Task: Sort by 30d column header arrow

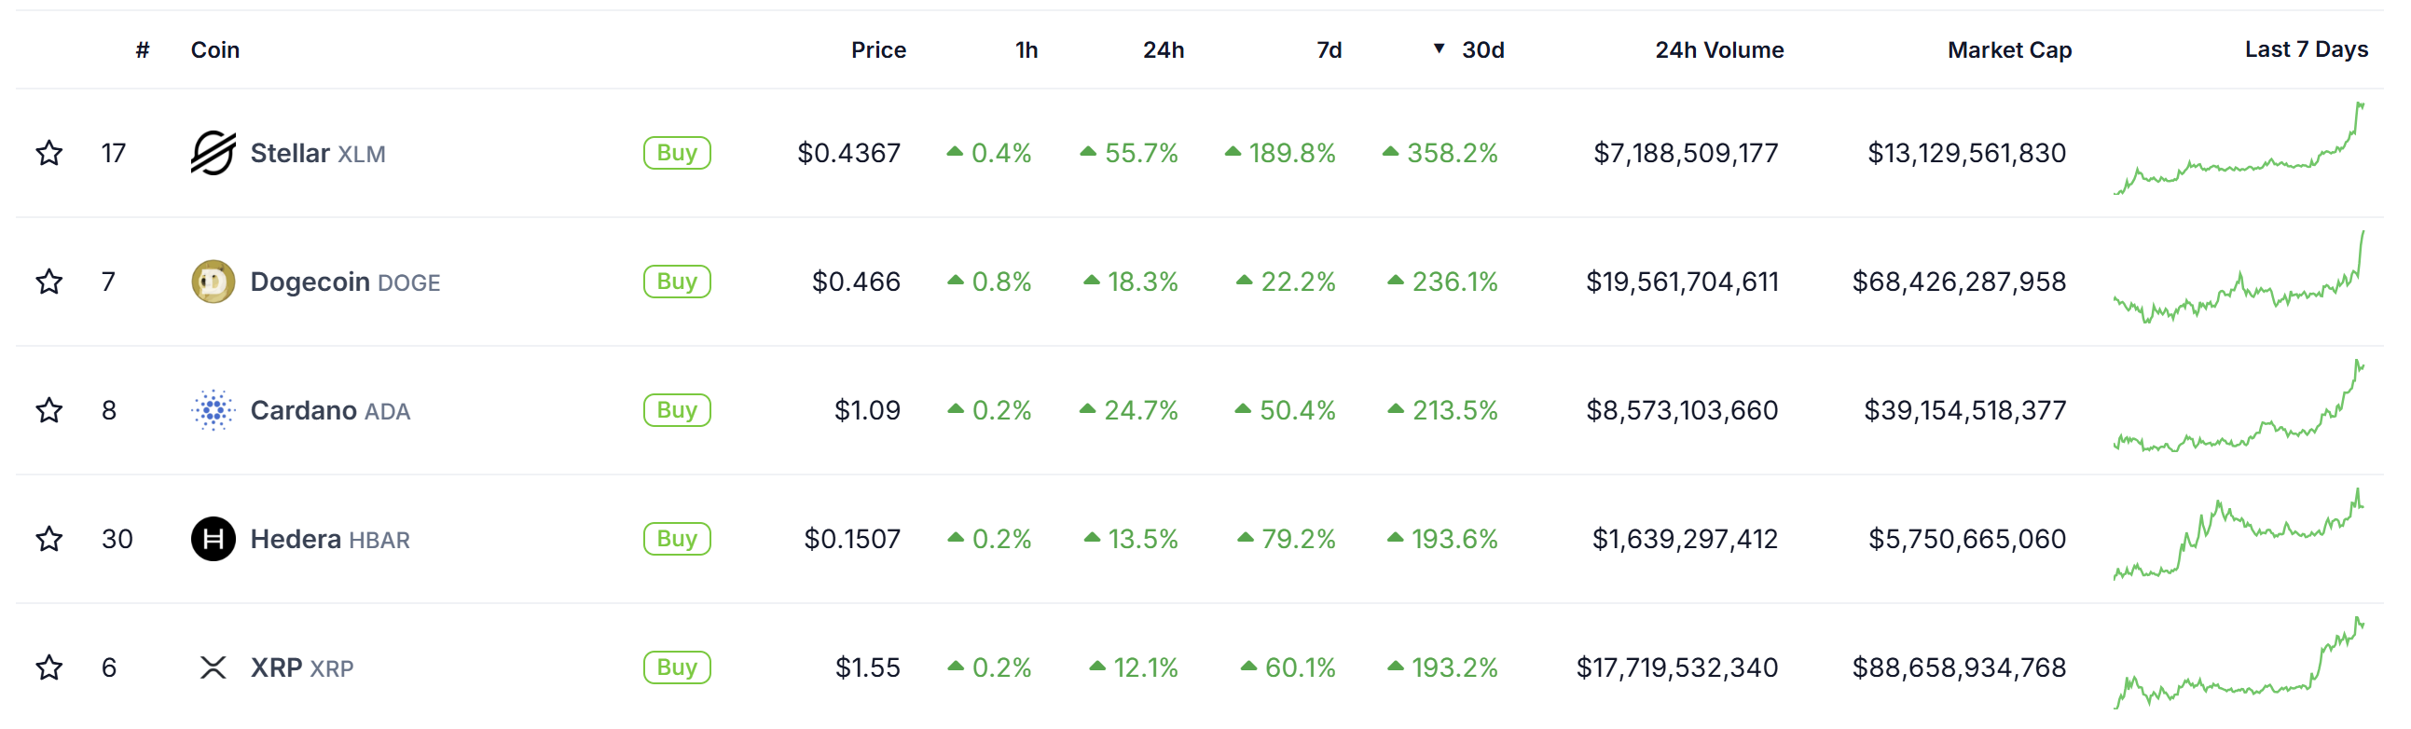Action: 1440,48
